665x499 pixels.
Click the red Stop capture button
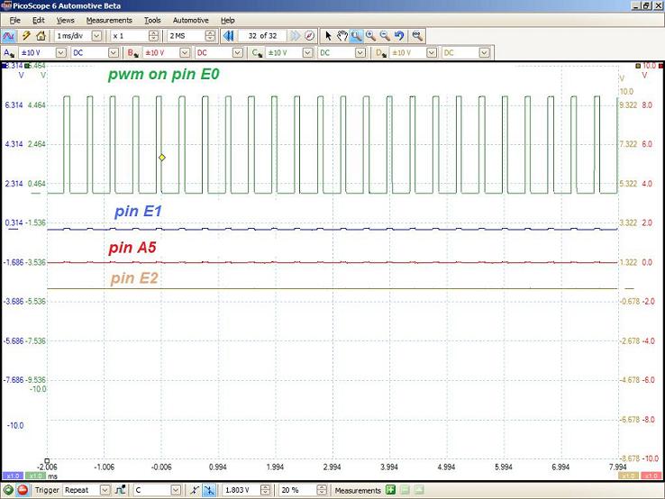[23, 490]
